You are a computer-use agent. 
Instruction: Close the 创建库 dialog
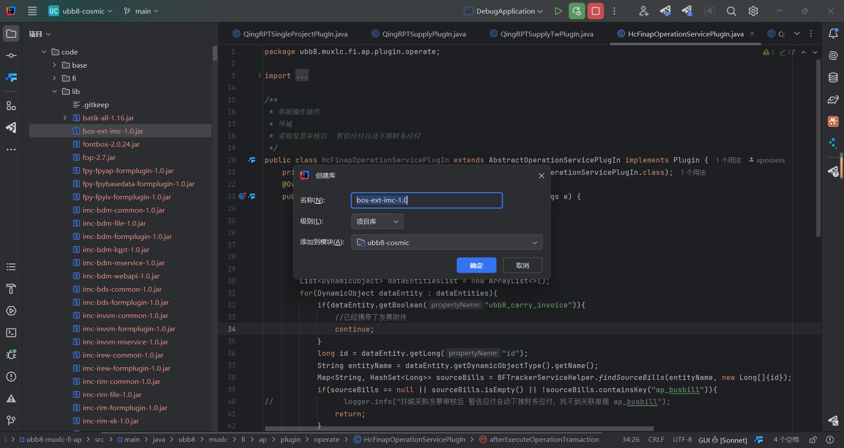pyautogui.click(x=542, y=176)
